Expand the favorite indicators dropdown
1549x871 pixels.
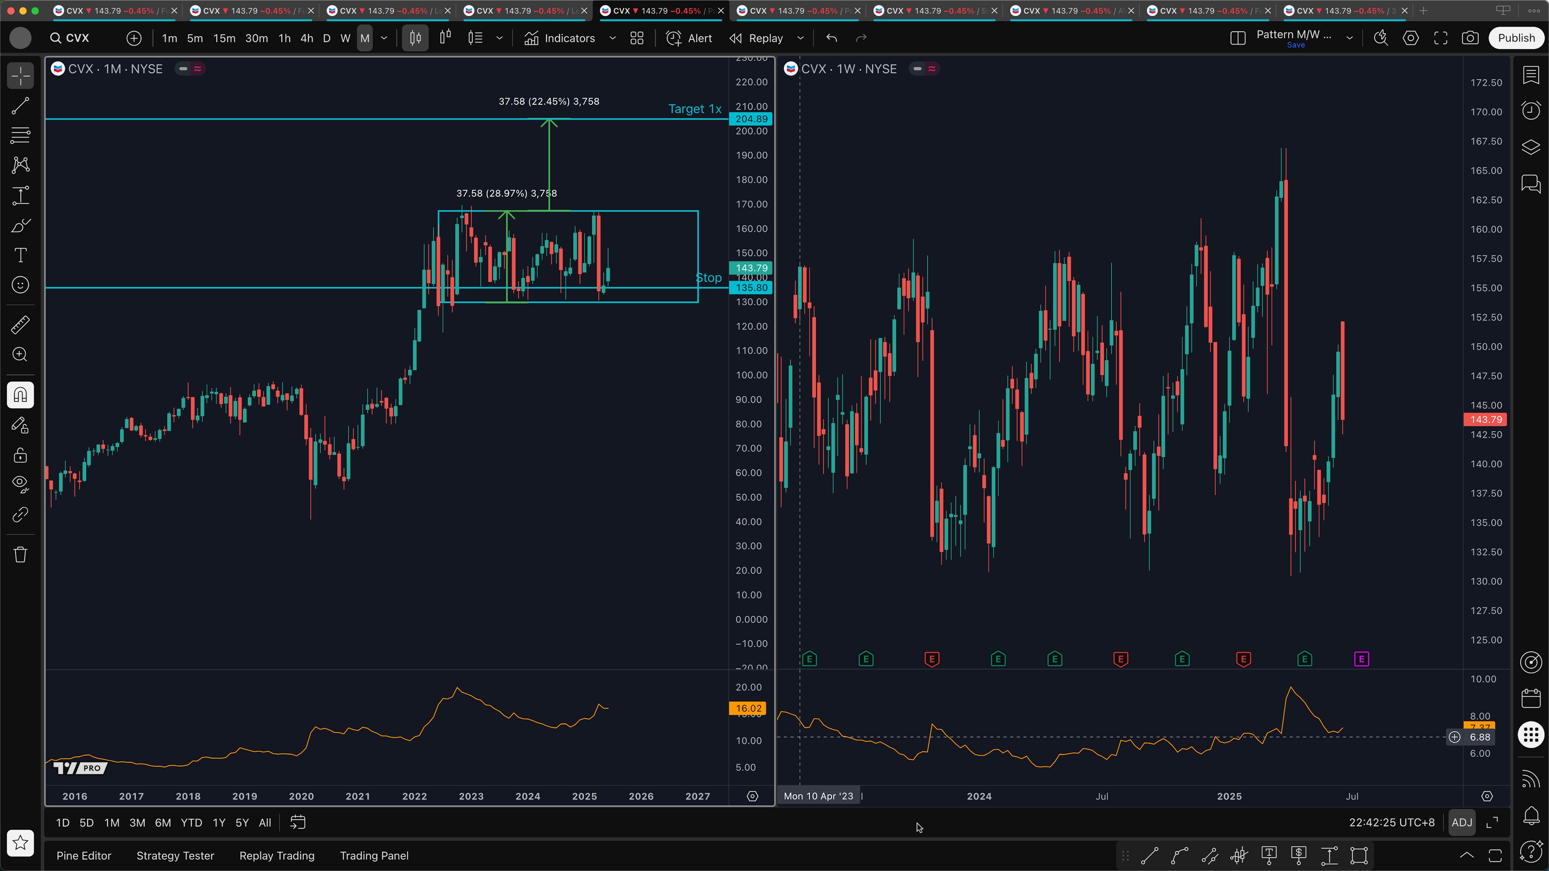pyautogui.click(x=613, y=38)
